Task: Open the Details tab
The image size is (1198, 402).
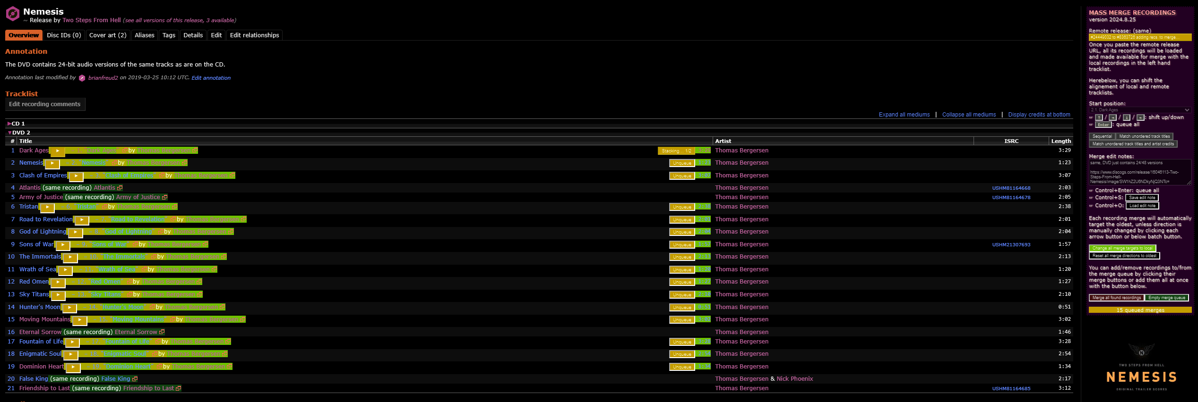Action: [193, 35]
